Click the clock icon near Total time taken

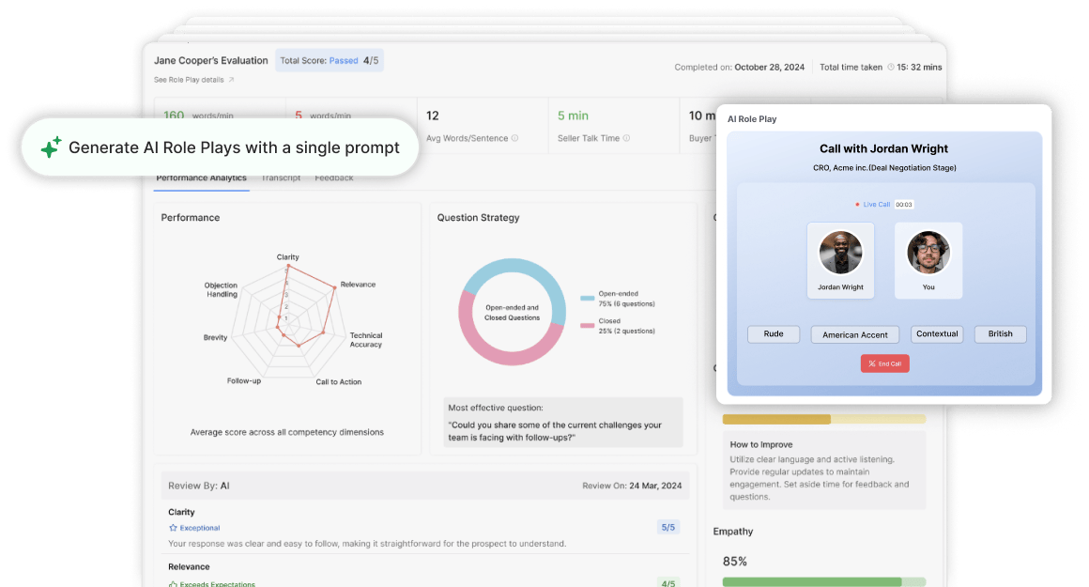coord(890,68)
